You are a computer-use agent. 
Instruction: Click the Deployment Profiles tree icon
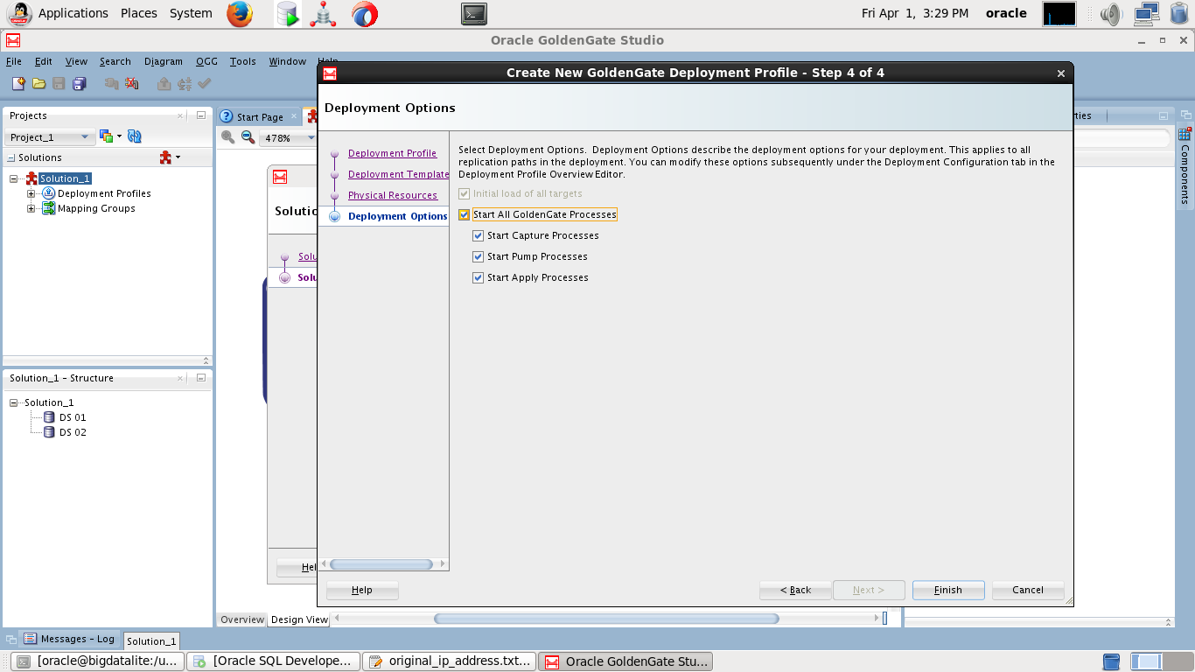tap(48, 193)
